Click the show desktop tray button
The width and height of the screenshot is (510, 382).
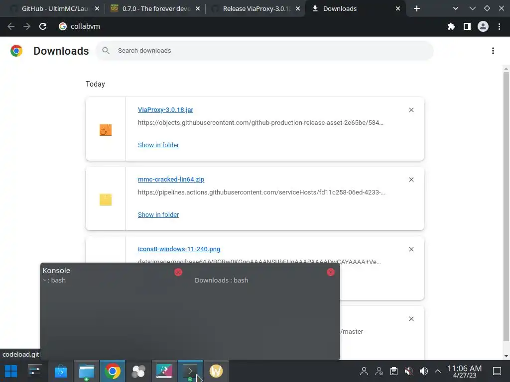pos(497,371)
